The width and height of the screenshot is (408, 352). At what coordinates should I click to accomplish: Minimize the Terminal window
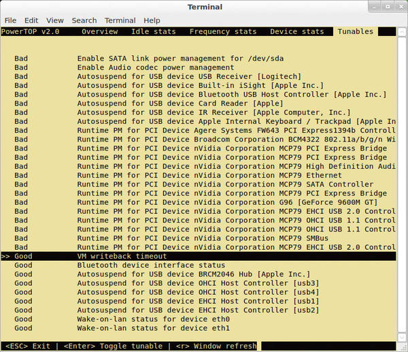[x=375, y=7]
